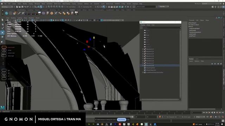Click the grid icon on Custom shelf

point(11,13)
